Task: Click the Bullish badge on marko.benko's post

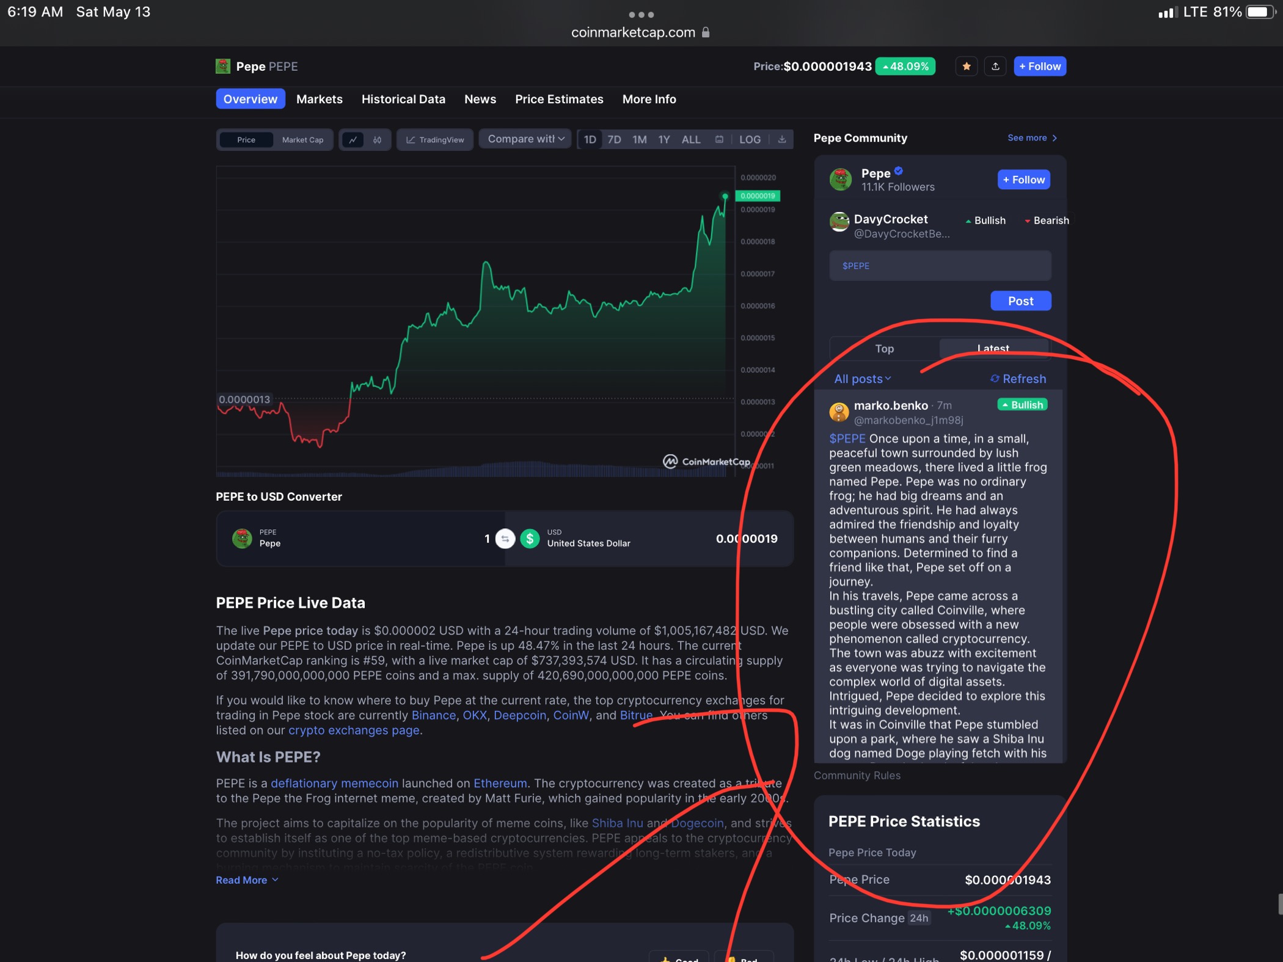Action: coord(1022,405)
